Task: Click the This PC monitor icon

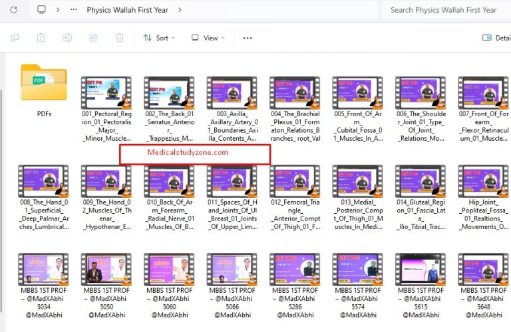Action: (42, 10)
